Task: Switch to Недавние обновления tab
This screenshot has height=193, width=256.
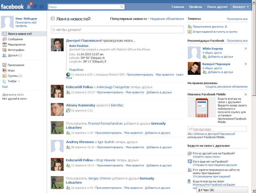Action: click(x=167, y=19)
